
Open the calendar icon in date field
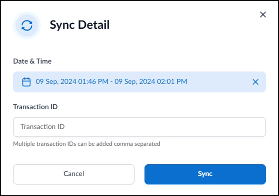click(26, 82)
